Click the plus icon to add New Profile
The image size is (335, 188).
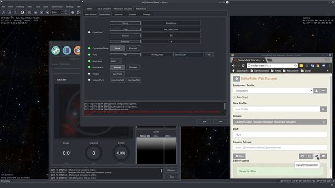323,109
